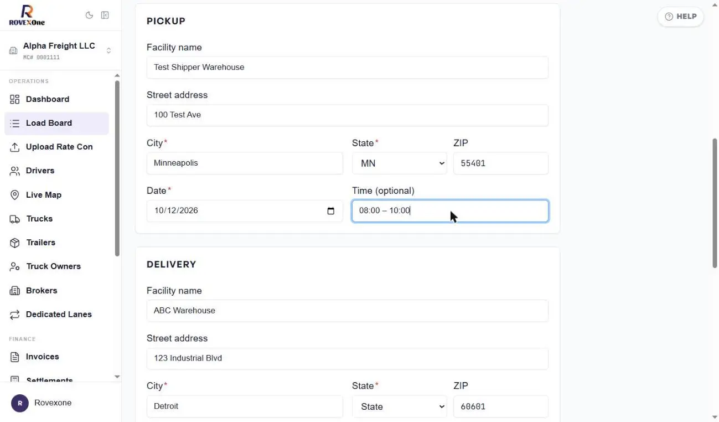719x422 pixels.
Task: Click the pickup ZIP field 55401
Action: (500, 163)
